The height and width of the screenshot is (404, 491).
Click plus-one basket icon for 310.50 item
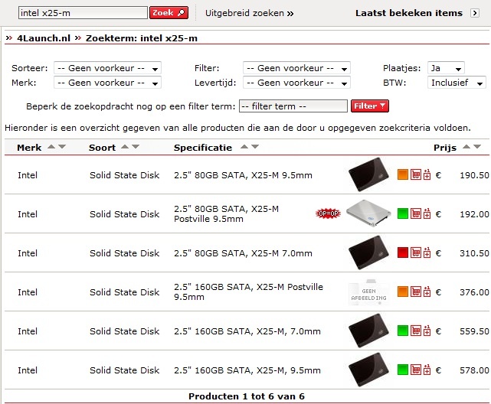[427, 252]
